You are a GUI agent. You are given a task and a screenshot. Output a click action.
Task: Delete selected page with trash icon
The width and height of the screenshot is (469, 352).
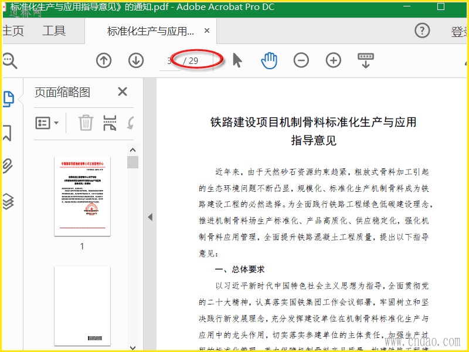[86, 123]
